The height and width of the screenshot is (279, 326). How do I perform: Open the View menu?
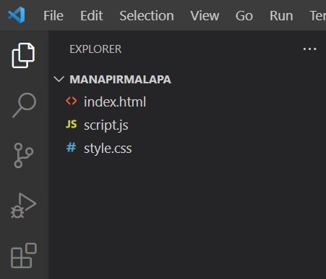205,16
